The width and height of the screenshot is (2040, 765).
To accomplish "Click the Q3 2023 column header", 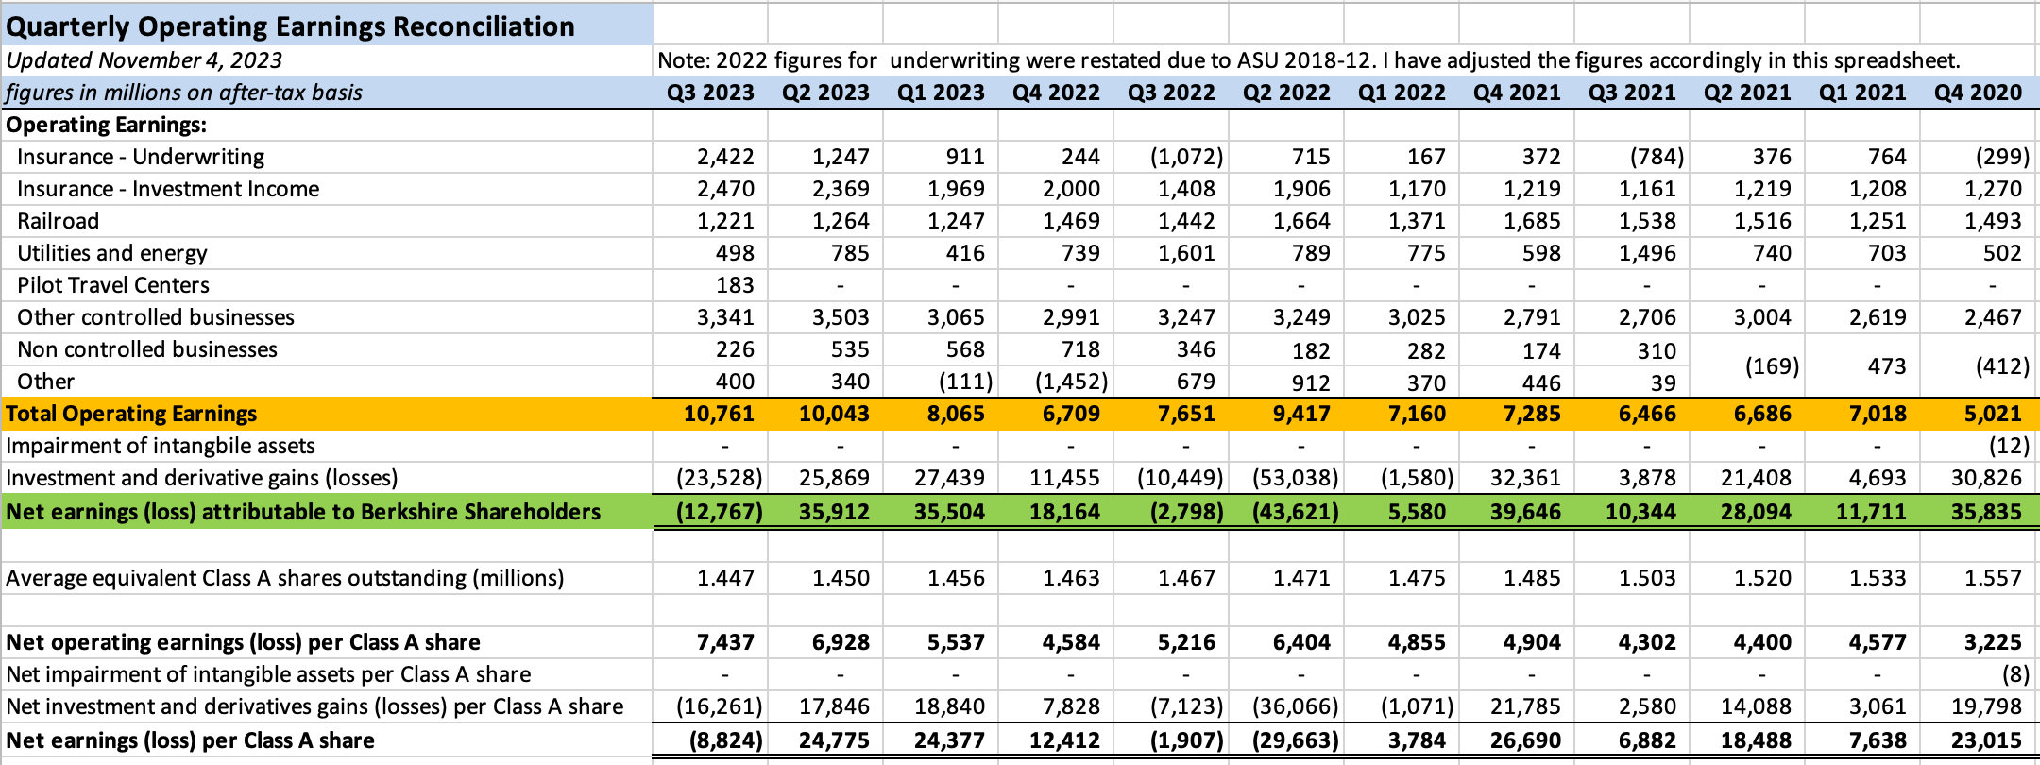I will point(710,93).
